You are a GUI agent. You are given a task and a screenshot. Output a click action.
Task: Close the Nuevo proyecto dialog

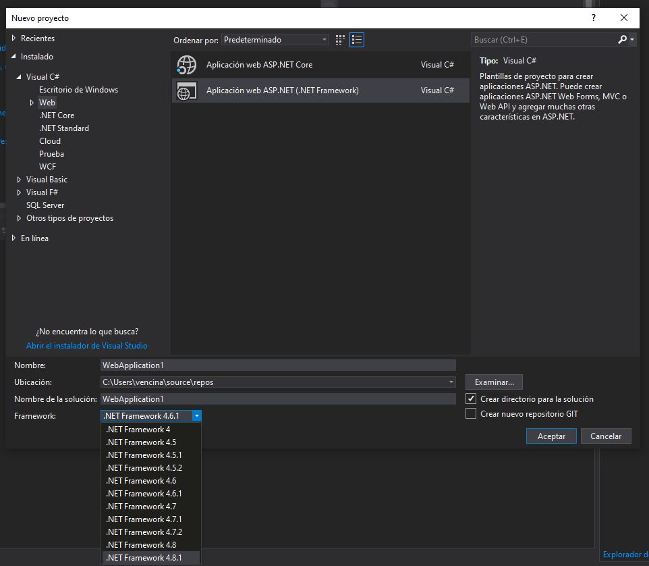click(x=624, y=18)
